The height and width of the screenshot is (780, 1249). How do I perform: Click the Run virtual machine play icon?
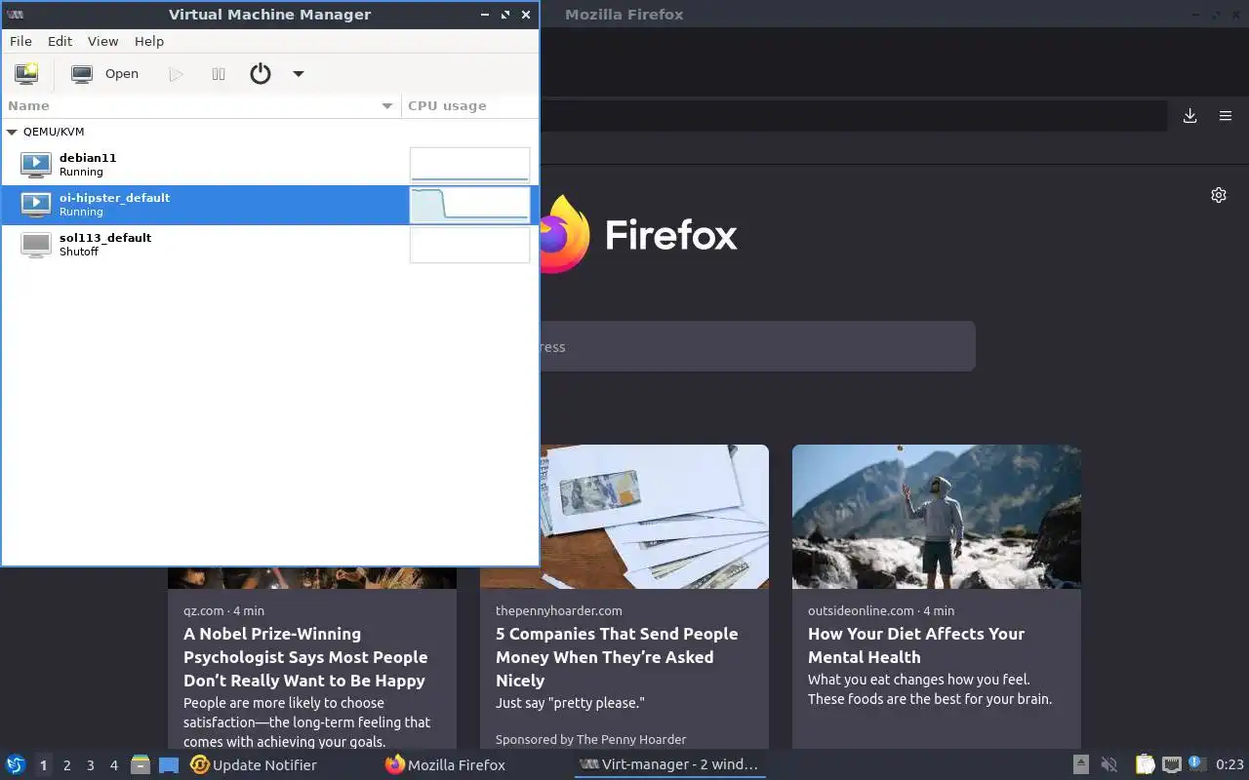[176, 74]
